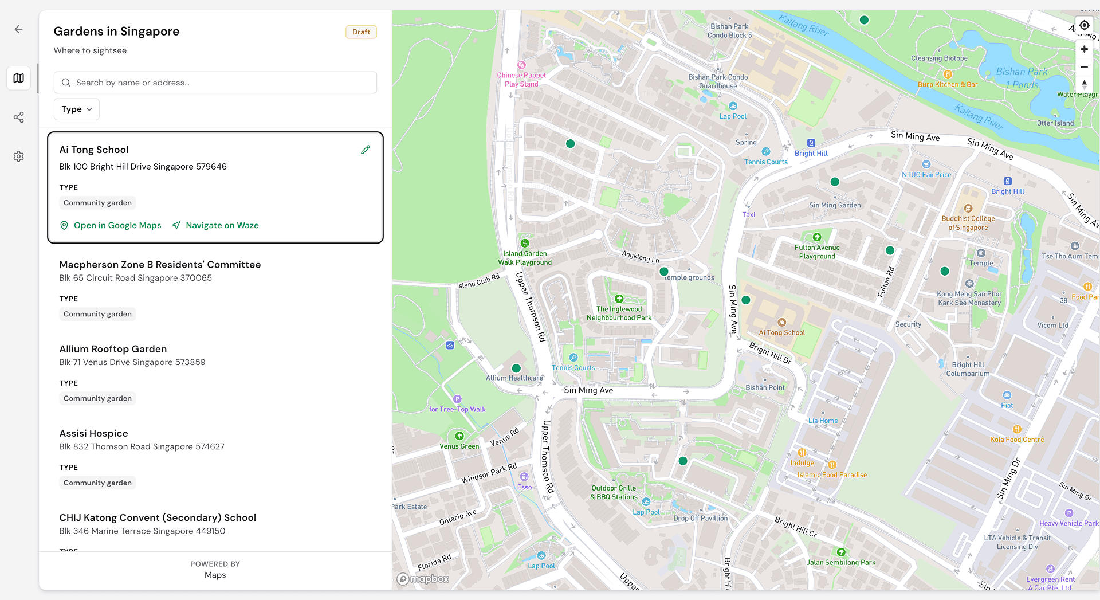This screenshot has height=600, width=1100.
Task: Click the green marker beside Ai Tong School
Action: click(x=746, y=300)
